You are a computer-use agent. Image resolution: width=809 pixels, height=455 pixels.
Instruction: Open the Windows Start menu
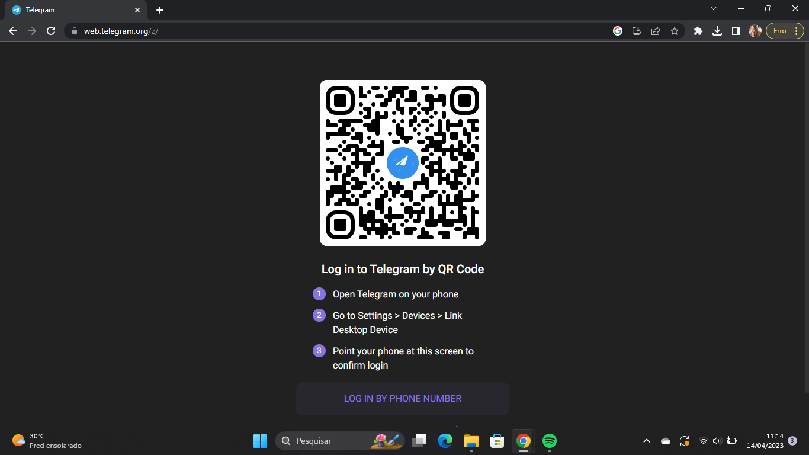pyautogui.click(x=260, y=441)
